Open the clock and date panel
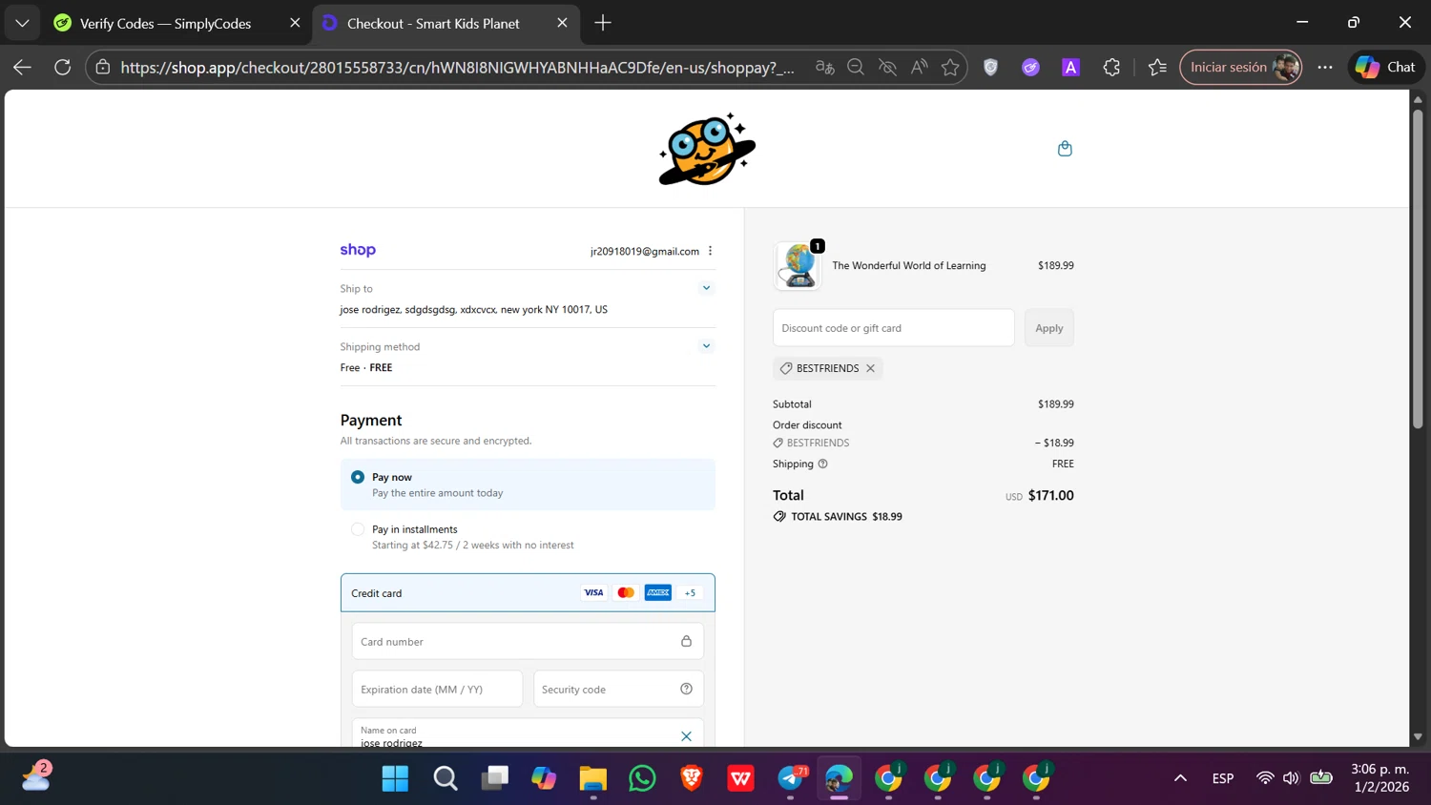Screen dimensions: 1431x805 (1379, 778)
